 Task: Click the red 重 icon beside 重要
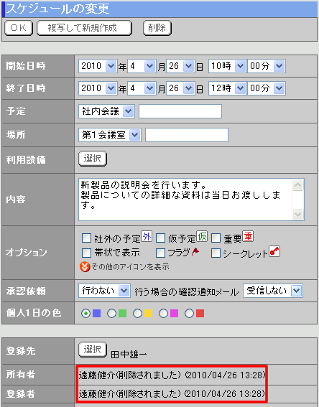click(248, 236)
